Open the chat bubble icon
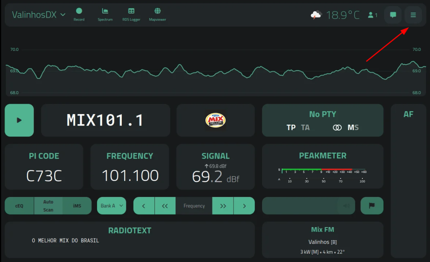This screenshot has width=430, height=262. (x=393, y=15)
